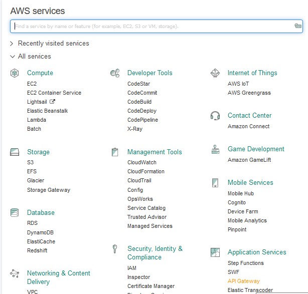This screenshot has width=308, height=294.
Task: Open Security, Identity & Compliance heading
Action: (155, 253)
